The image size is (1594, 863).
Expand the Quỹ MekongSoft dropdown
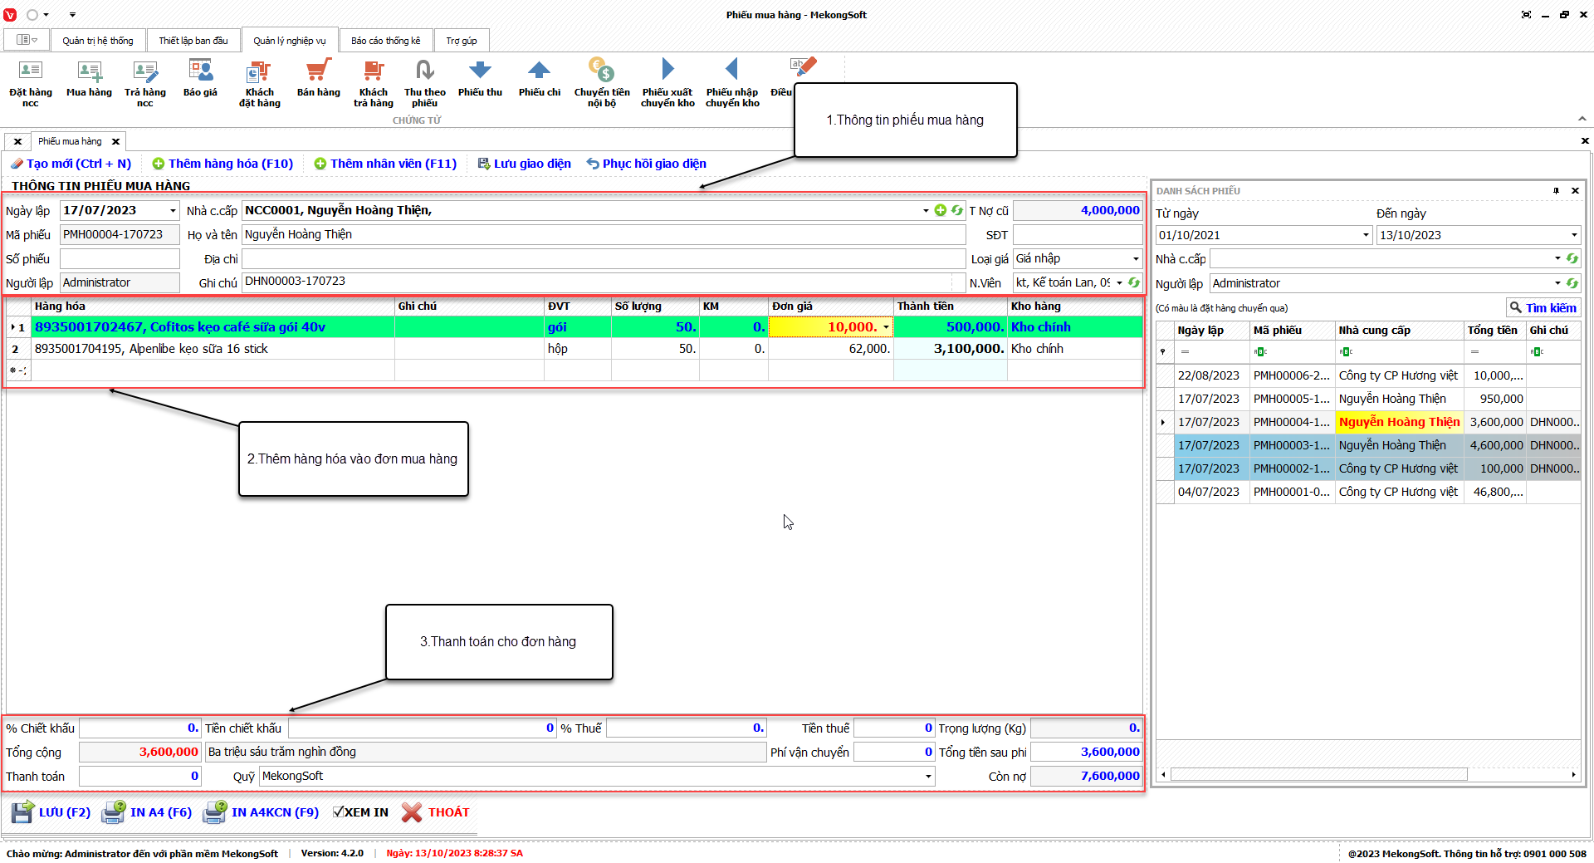coord(927,777)
